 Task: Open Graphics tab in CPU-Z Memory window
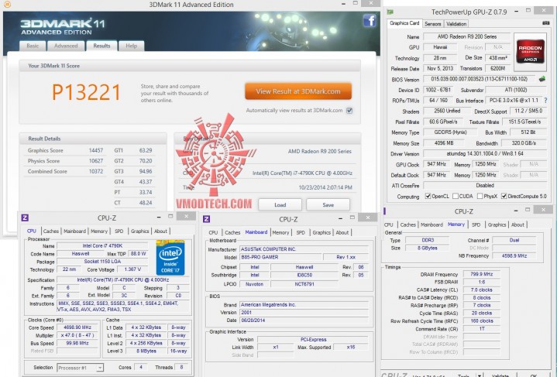pos(497,224)
